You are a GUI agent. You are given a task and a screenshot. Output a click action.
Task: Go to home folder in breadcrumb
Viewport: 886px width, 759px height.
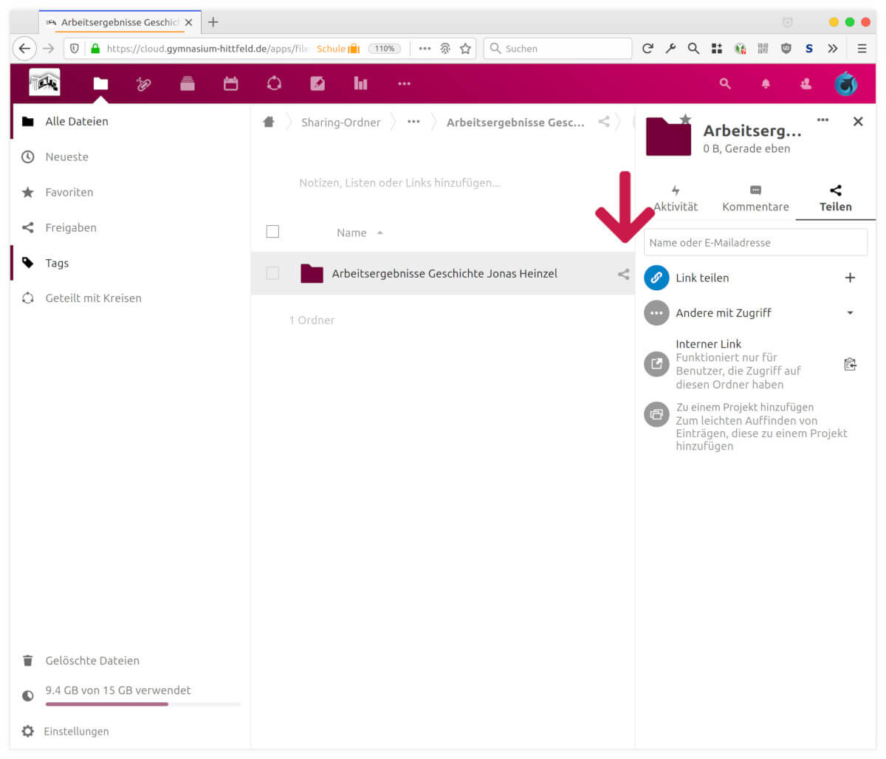[x=269, y=123]
